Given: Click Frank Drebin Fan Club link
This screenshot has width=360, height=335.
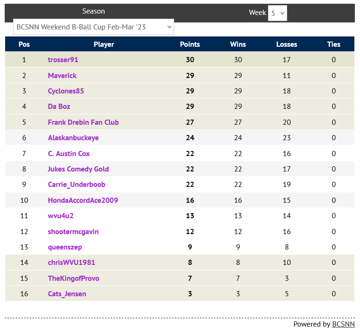Looking at the screenshot, I should pos(83,122).
